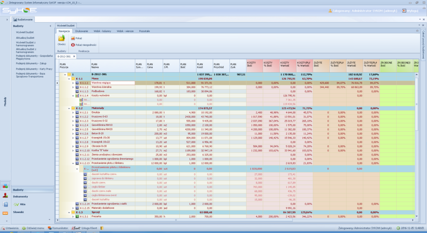Screen dimensions: 427x233
Task: Close the B-2012-30G tab
Action: pos(74,56)
